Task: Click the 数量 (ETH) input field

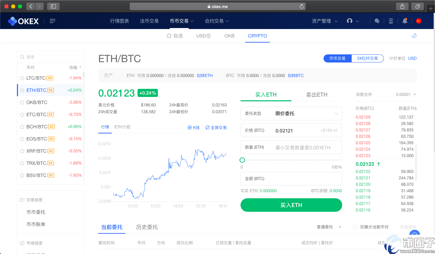Action: coord(291,147)
